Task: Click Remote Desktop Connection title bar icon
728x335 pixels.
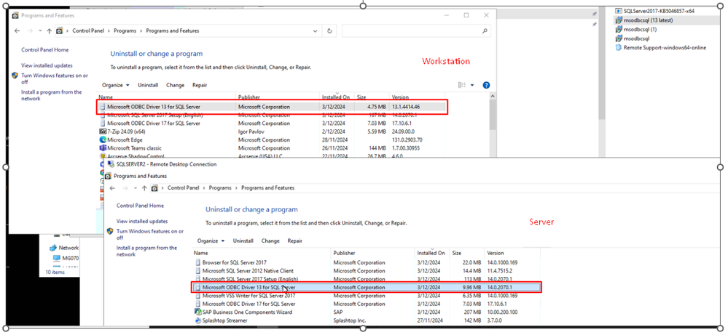Action: (111, 164)
